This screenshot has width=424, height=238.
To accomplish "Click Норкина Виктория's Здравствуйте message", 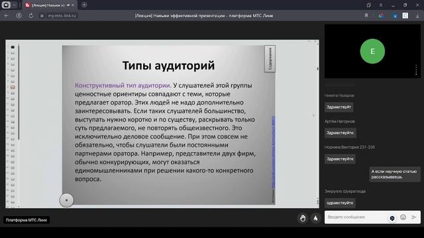I will pyautogui.click(x=340, y=159).
